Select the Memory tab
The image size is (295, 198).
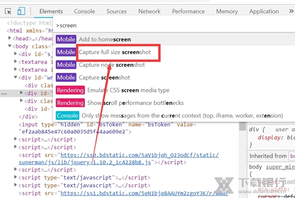(x=227, y=11)
